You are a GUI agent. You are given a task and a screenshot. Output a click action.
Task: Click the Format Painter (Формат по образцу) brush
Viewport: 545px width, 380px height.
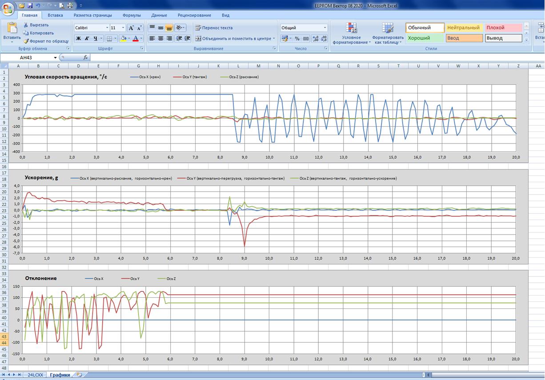tap(26, 41)
